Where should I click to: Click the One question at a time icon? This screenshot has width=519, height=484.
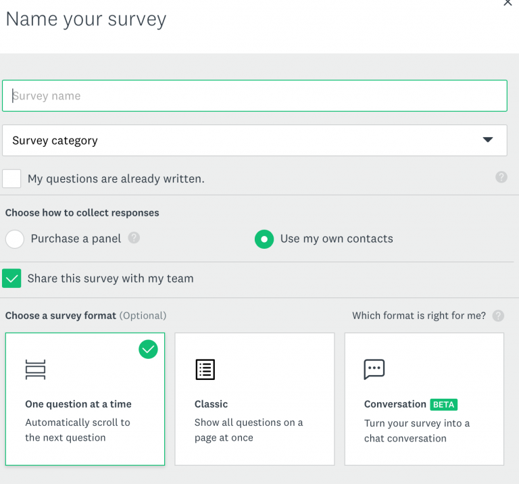(35, 370)
